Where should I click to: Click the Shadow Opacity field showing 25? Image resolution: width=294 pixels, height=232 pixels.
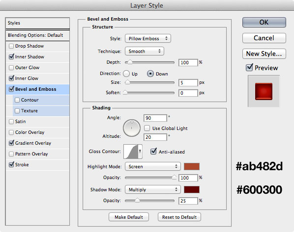[x=188, y=201]
